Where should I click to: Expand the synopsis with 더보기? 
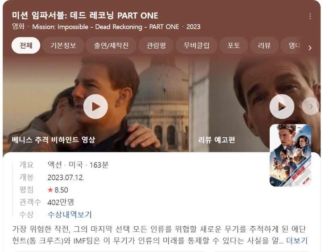[297, 240]
